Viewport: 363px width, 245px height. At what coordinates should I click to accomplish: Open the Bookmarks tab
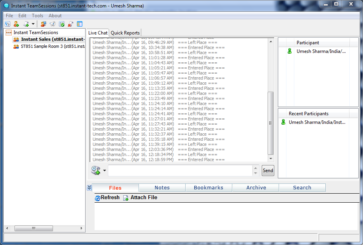(x=209, y=188)
